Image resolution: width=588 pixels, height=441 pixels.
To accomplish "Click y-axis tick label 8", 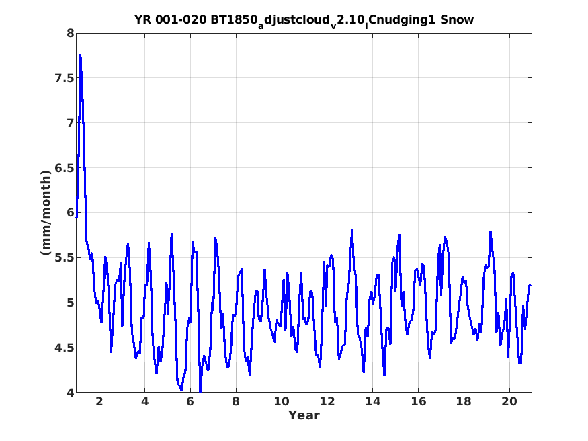I will (x=71, y=33).
